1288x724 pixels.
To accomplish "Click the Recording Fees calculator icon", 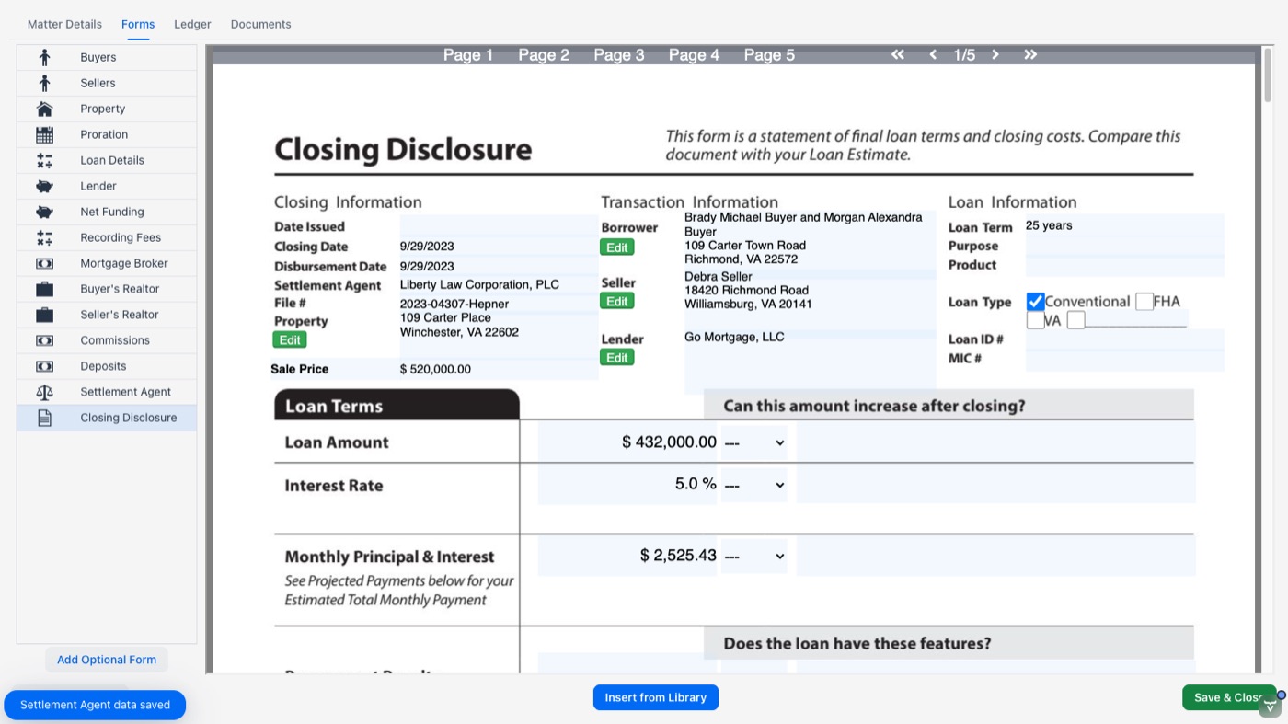I will coord(44,237).
